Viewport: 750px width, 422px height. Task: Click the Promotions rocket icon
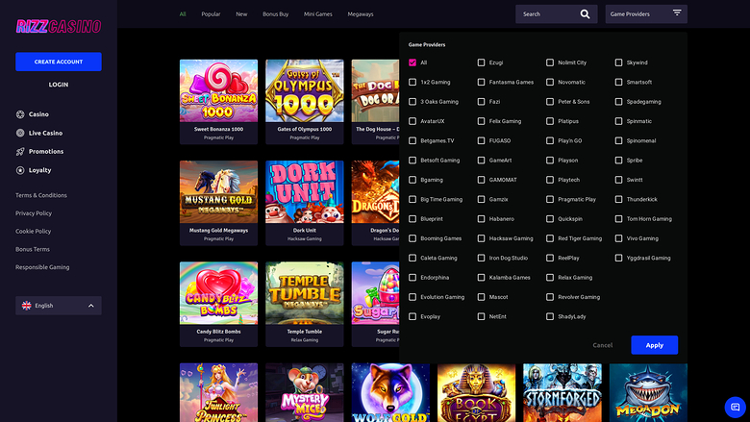20,152
